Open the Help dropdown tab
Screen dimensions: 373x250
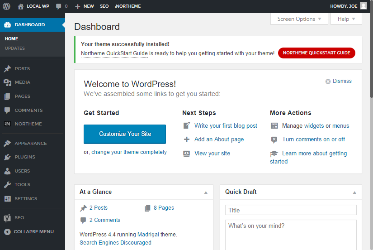(346, 19)
